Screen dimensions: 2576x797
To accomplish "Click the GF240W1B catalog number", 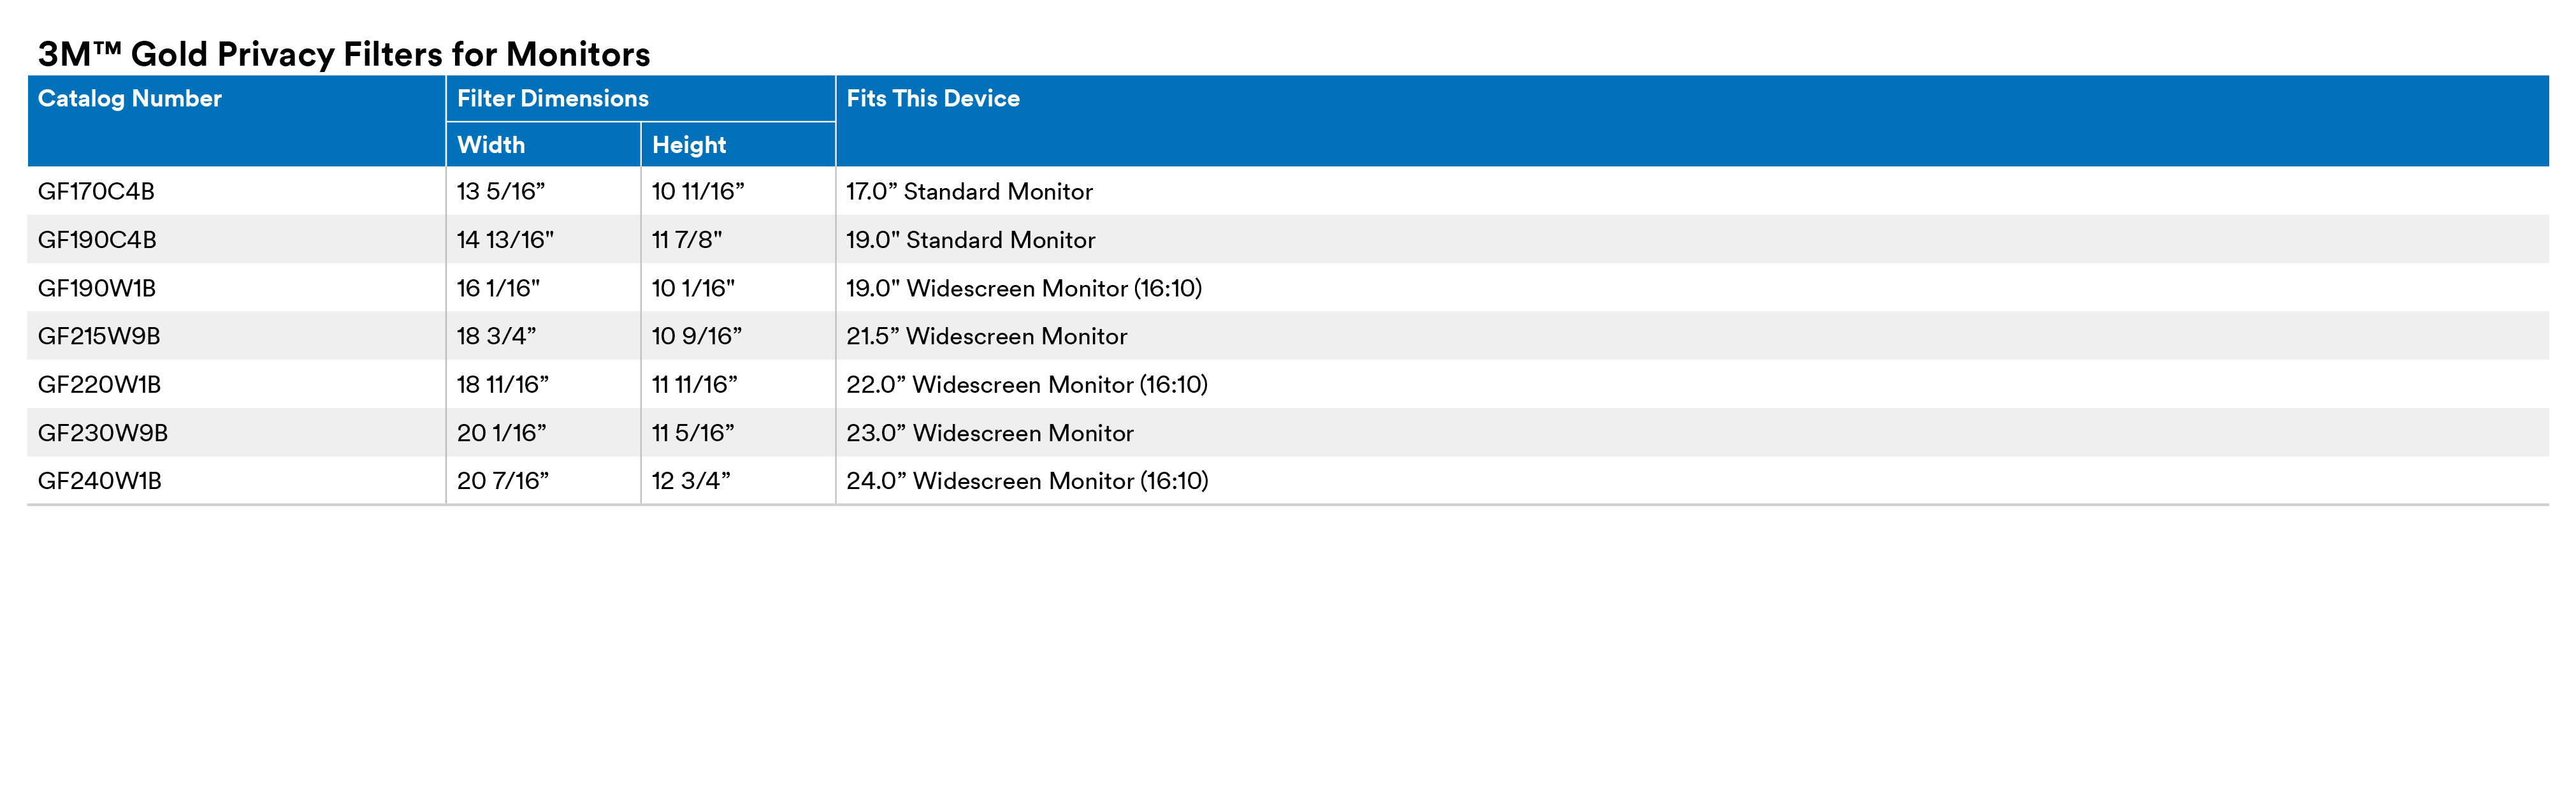I will click(100, 481).
